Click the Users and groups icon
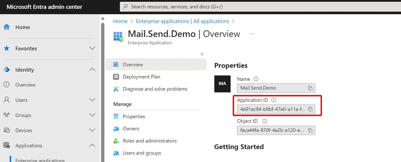Viewport: 401px width, 162px height. point(116,153)
